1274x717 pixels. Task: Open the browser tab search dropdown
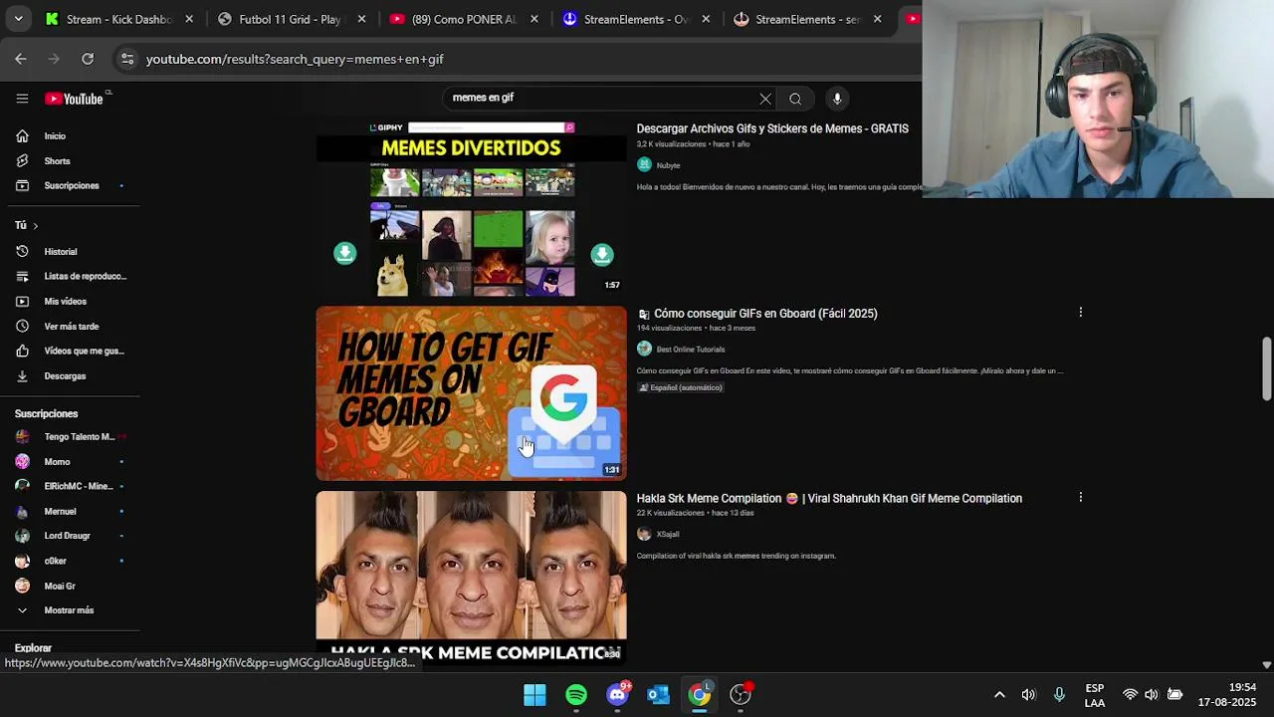tap(18, 19)
